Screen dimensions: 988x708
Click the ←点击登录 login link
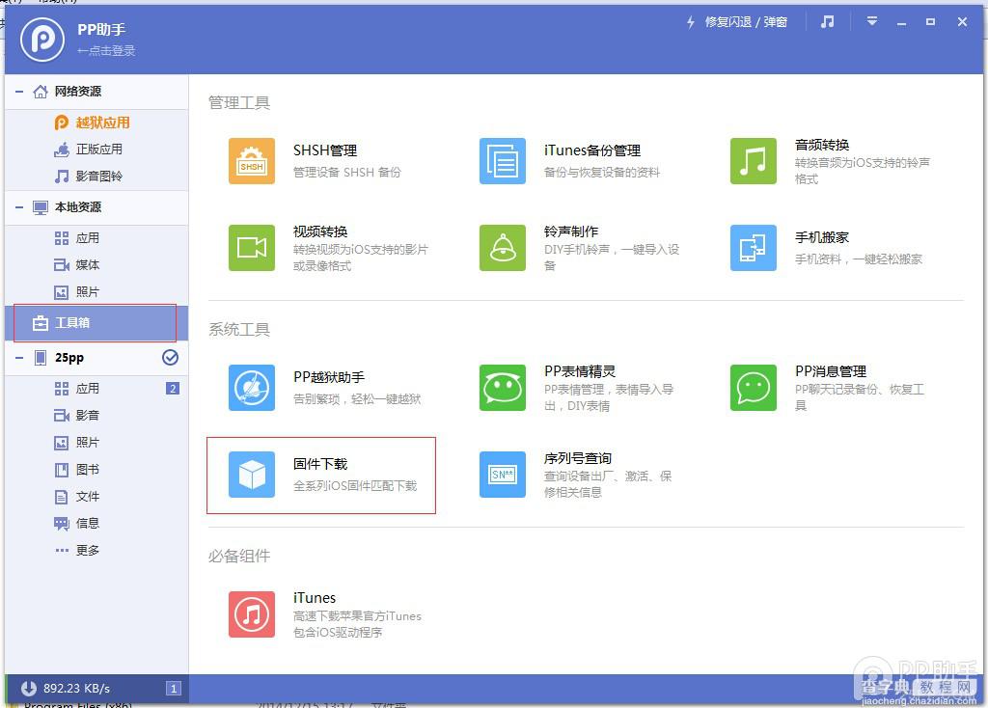pos(106,51)
